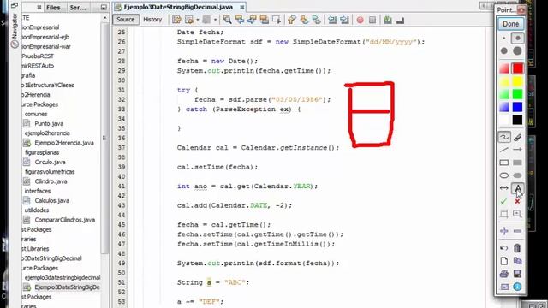Select the red cross stamp

[517, 201]
